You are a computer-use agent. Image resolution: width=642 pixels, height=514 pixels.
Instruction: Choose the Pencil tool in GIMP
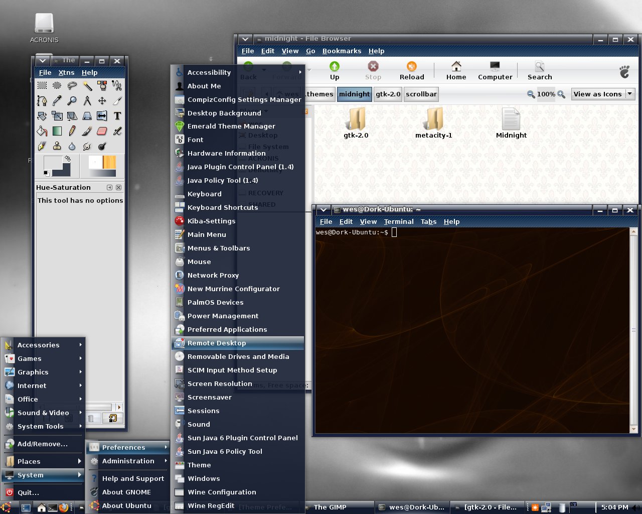coord(72,131)
